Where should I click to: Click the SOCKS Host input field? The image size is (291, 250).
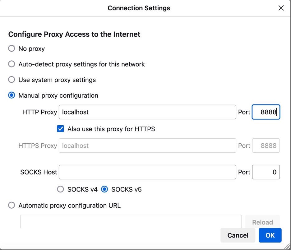147,172
